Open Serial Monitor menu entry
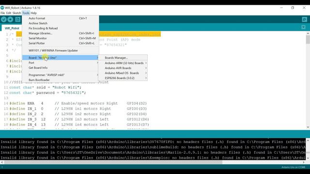This screenshot has width=310, height=174. pyautogui.click(x=61, y=38)
